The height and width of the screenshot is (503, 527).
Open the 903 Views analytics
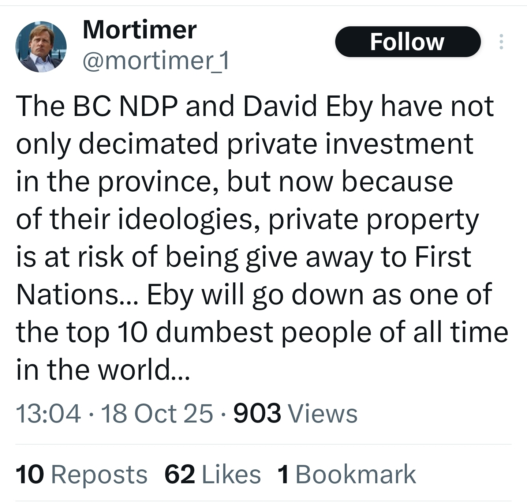click(295, 413)
